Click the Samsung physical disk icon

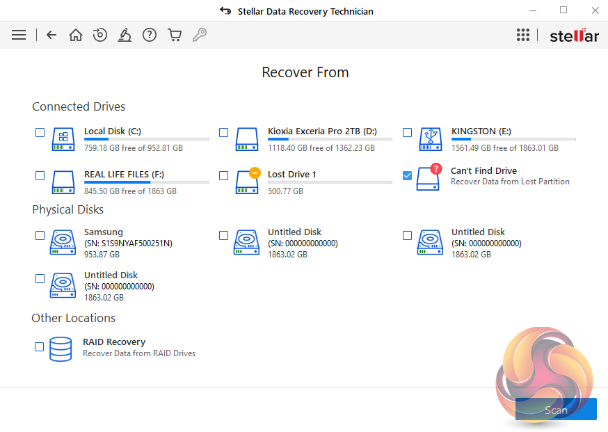(x=63, y=242)
